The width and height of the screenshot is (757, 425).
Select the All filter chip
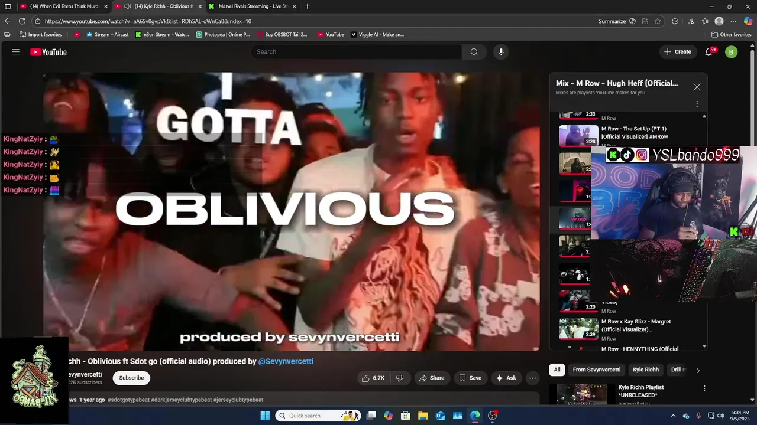(x=557, y=370)
